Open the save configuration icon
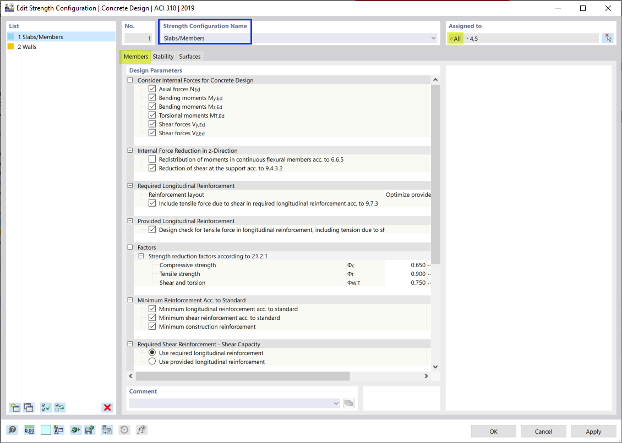The width and height of the screenshot is (622, 443). pos(90,429)
